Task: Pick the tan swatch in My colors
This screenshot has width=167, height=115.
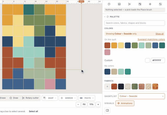Action: click(114, 72)
